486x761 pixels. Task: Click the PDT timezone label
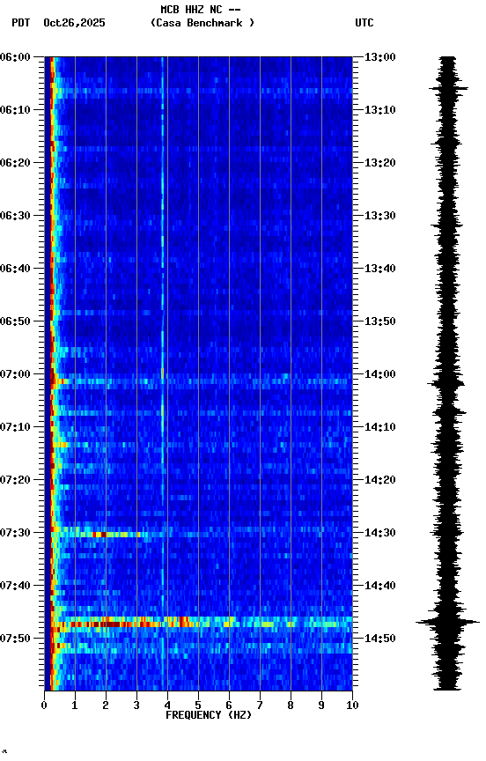(x=21, y=23)
